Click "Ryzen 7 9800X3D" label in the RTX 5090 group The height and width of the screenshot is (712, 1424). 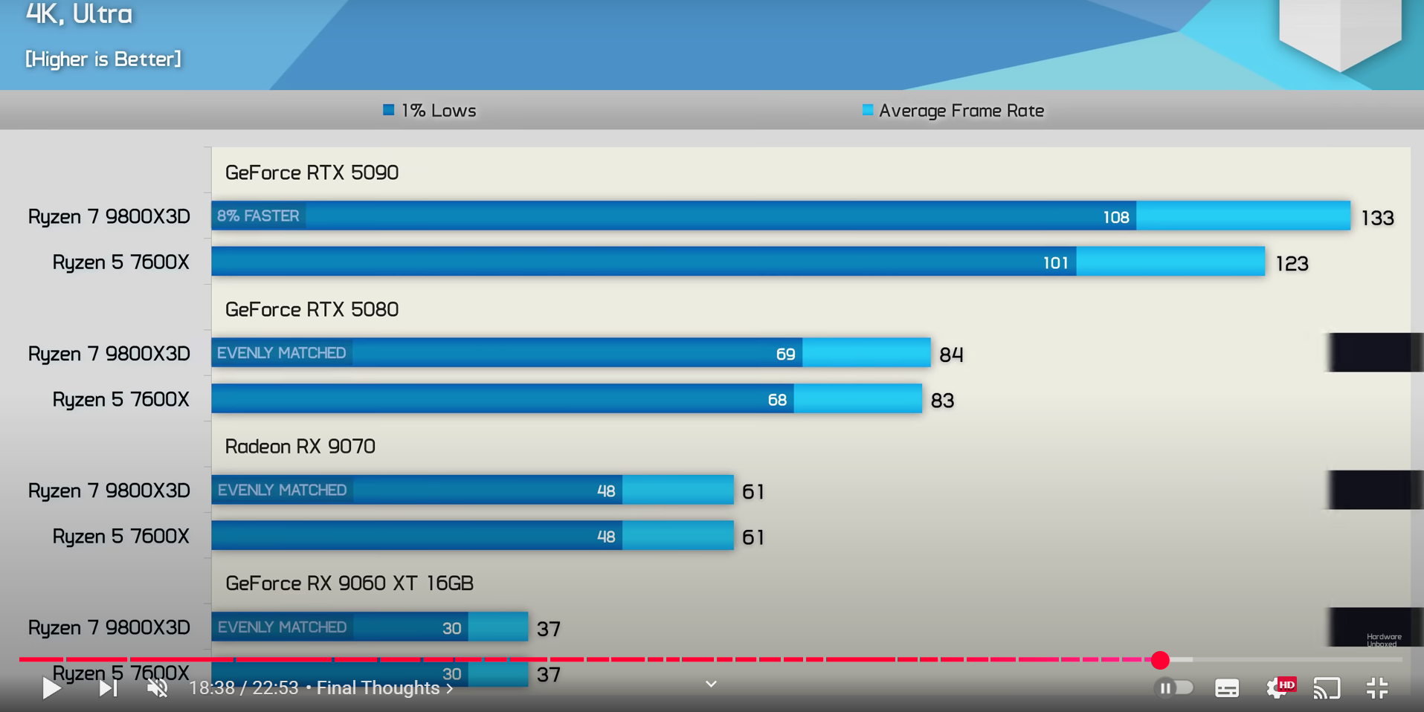109,216
